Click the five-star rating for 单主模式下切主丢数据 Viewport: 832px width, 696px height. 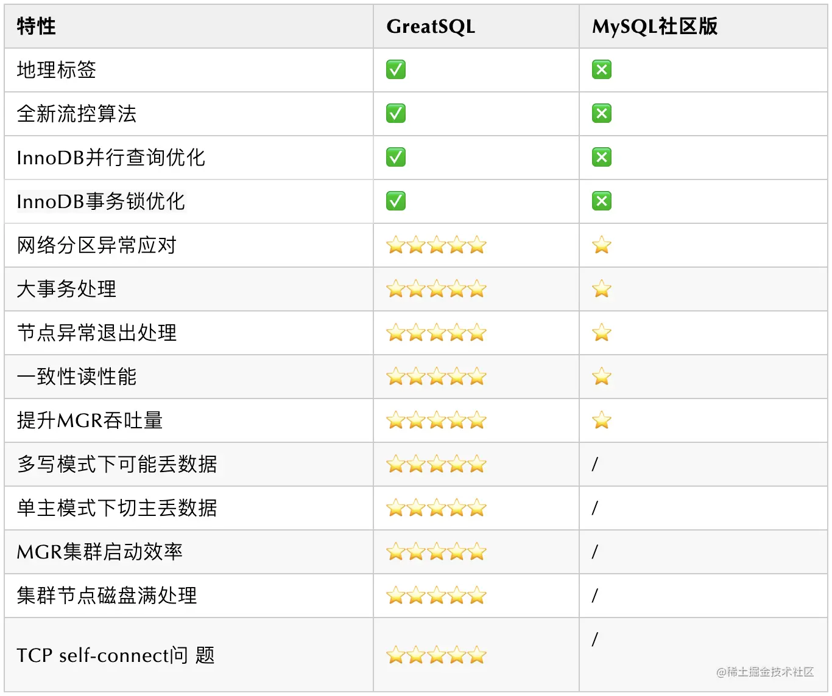click(x=436, y=508)
